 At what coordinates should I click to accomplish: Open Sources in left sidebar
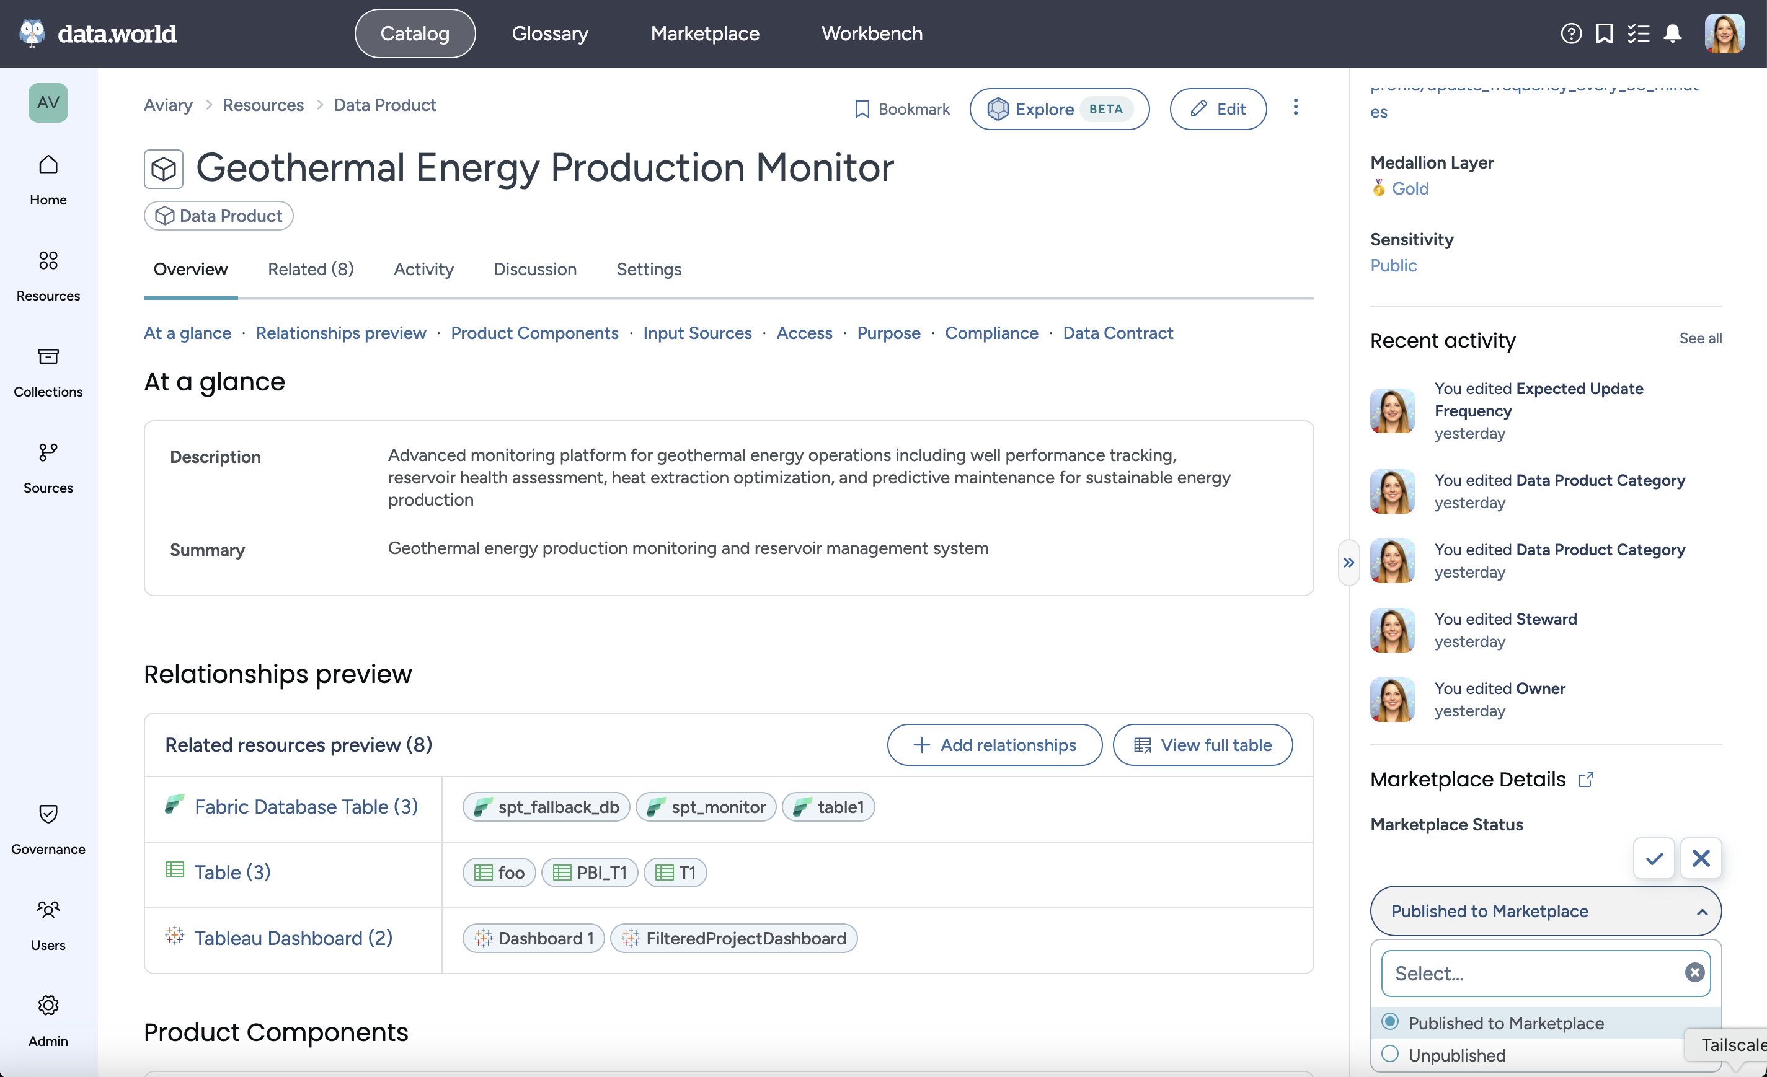48,468
